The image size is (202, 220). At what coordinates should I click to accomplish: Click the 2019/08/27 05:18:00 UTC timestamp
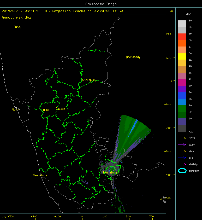[26, 11]
